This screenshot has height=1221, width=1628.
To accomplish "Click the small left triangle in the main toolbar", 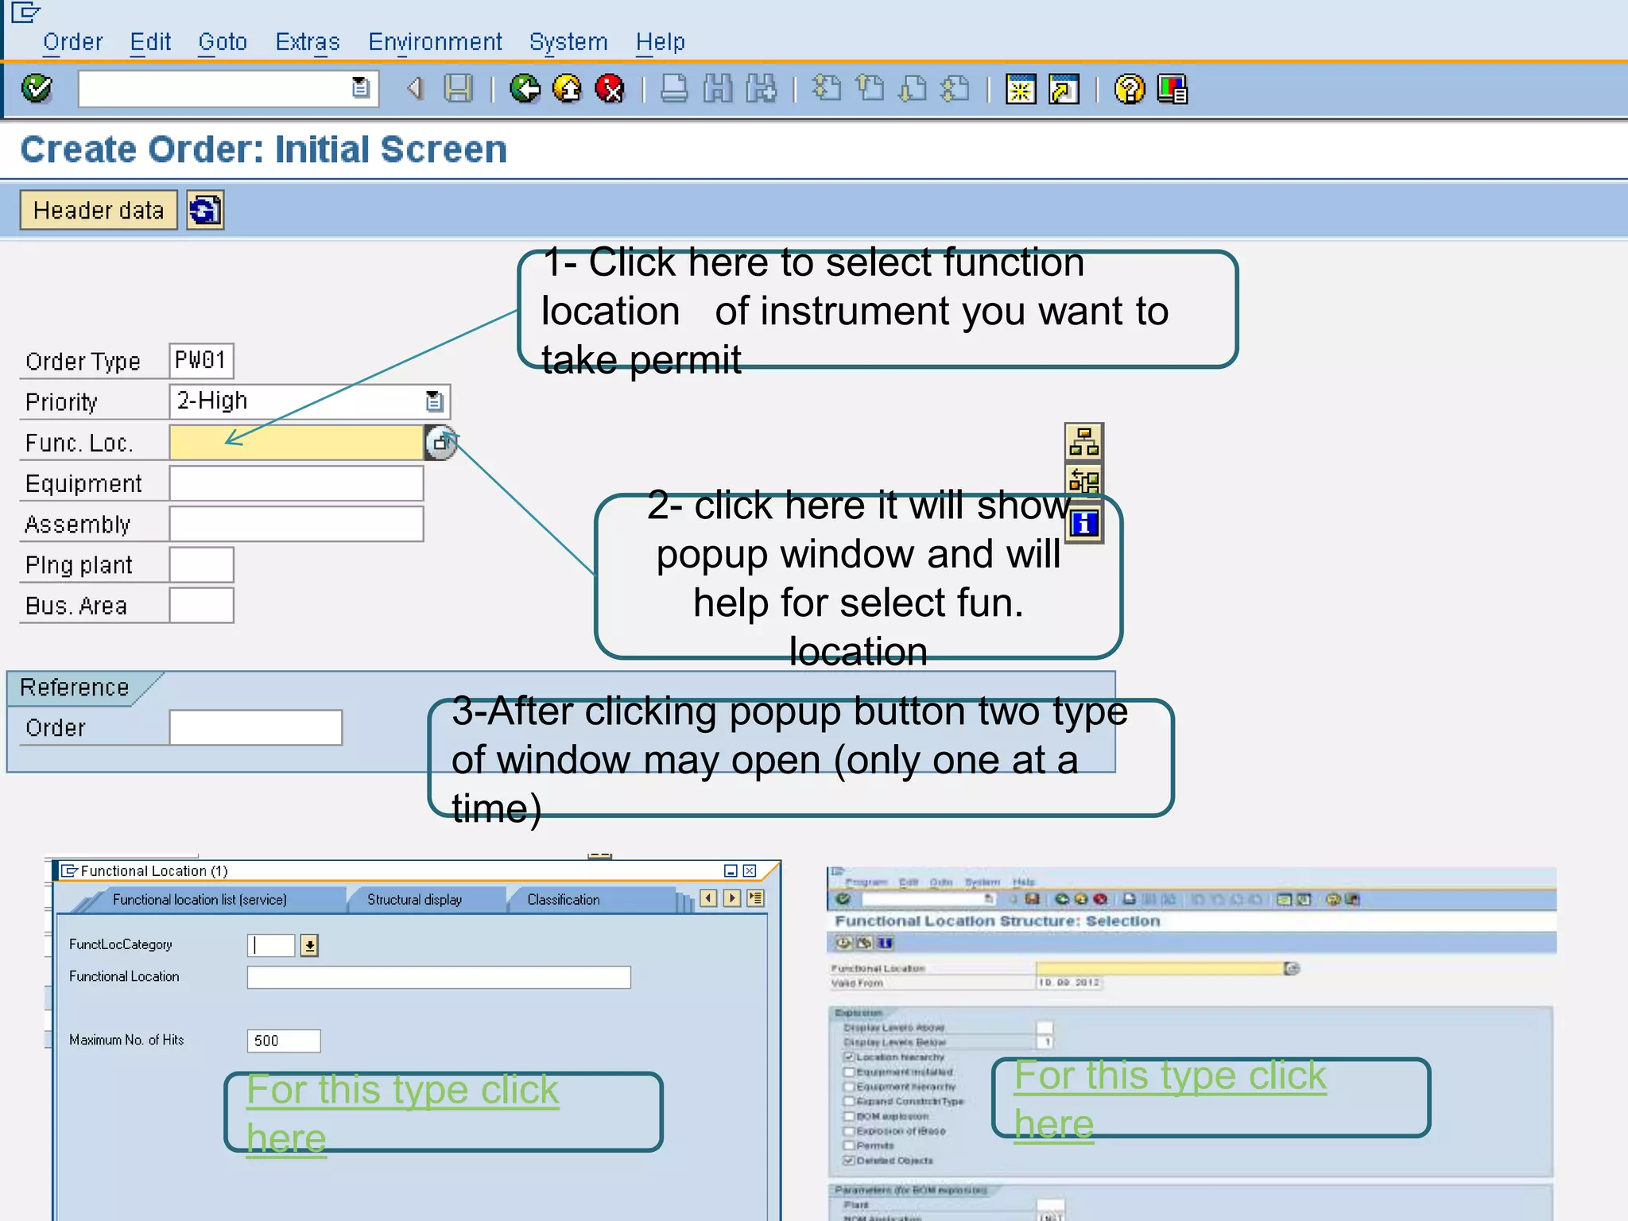I will (x=414, y=88).
